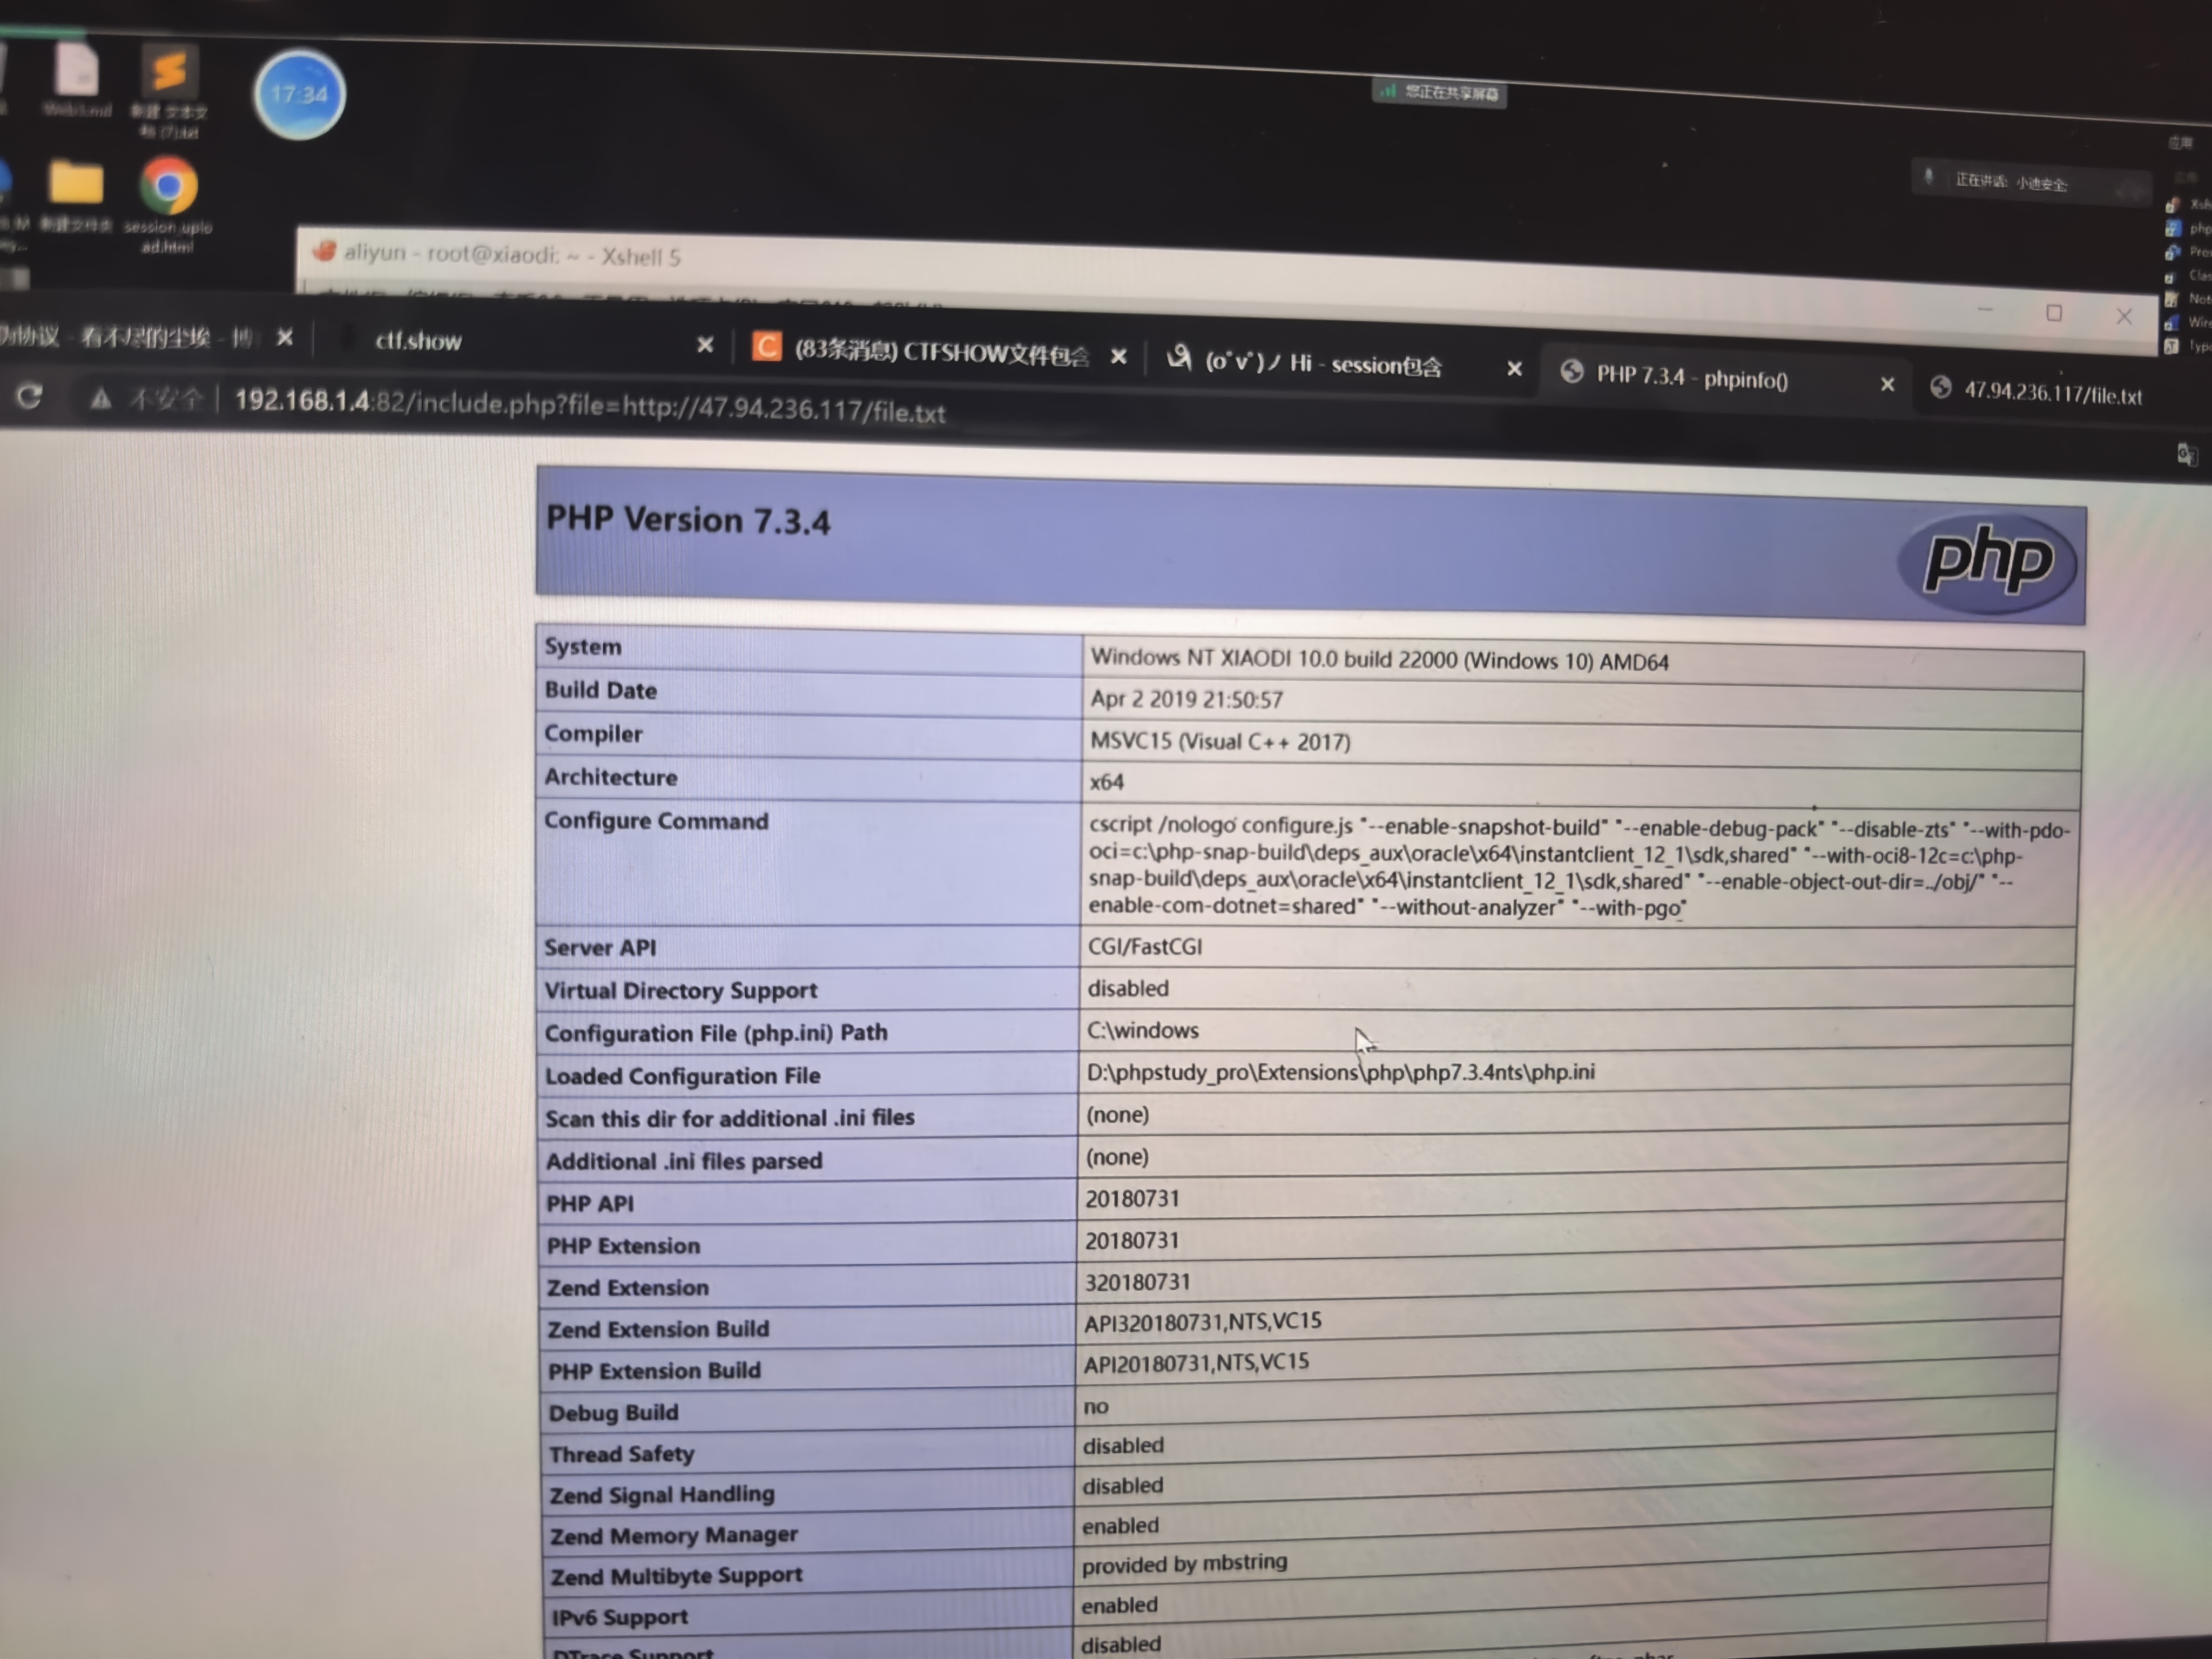This screenshot has width=2212, height=1659.
Task: Close the ctf.show tab
Action: tap(705, 345)
